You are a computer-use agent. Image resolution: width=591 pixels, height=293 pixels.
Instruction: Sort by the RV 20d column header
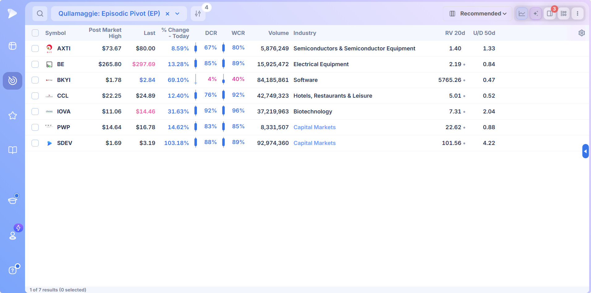click(455, 33)
